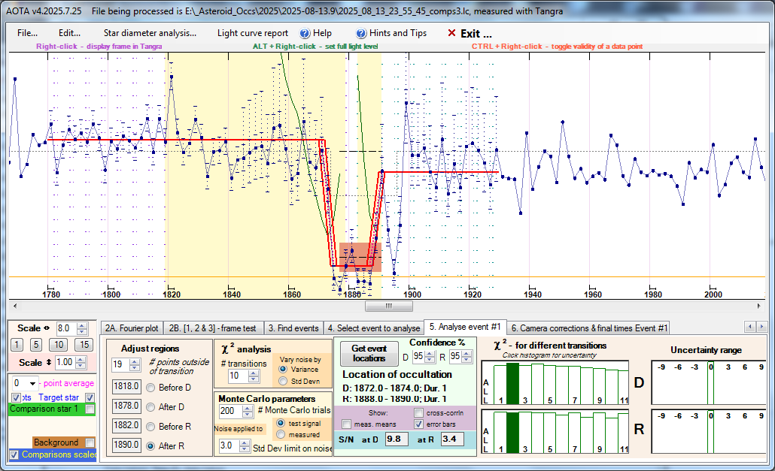Open Star diameter analysis menu
The height and width of the screenshot is (471, 775).
point(149,33)
